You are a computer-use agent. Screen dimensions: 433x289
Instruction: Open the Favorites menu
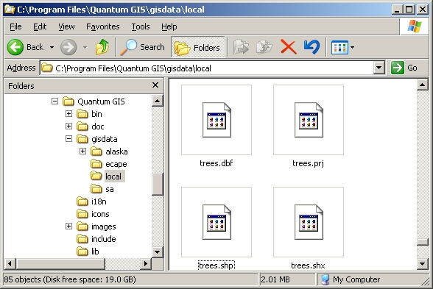coord(103,26)
